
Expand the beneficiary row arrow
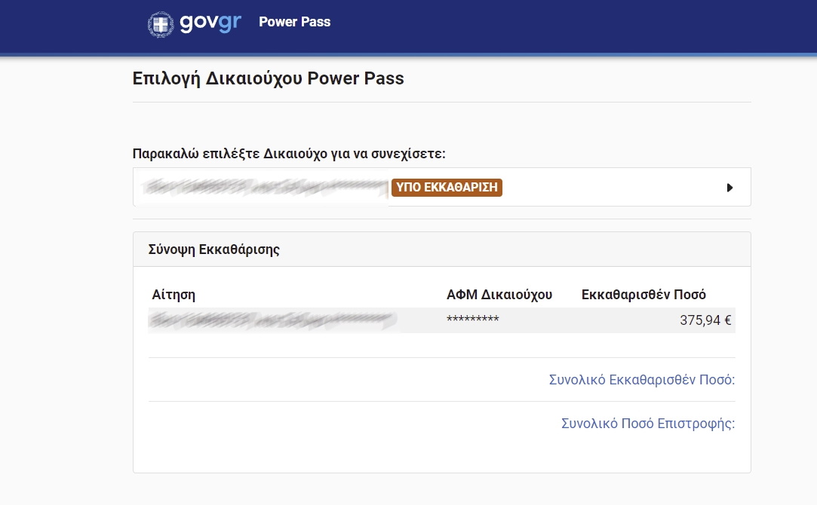tap(729, 188)
